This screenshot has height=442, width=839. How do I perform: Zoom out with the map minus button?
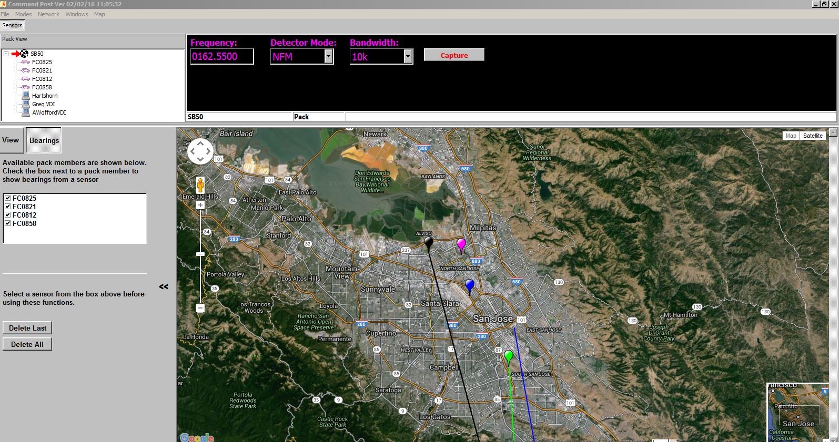pyautogui.click(x=200, y=308)
